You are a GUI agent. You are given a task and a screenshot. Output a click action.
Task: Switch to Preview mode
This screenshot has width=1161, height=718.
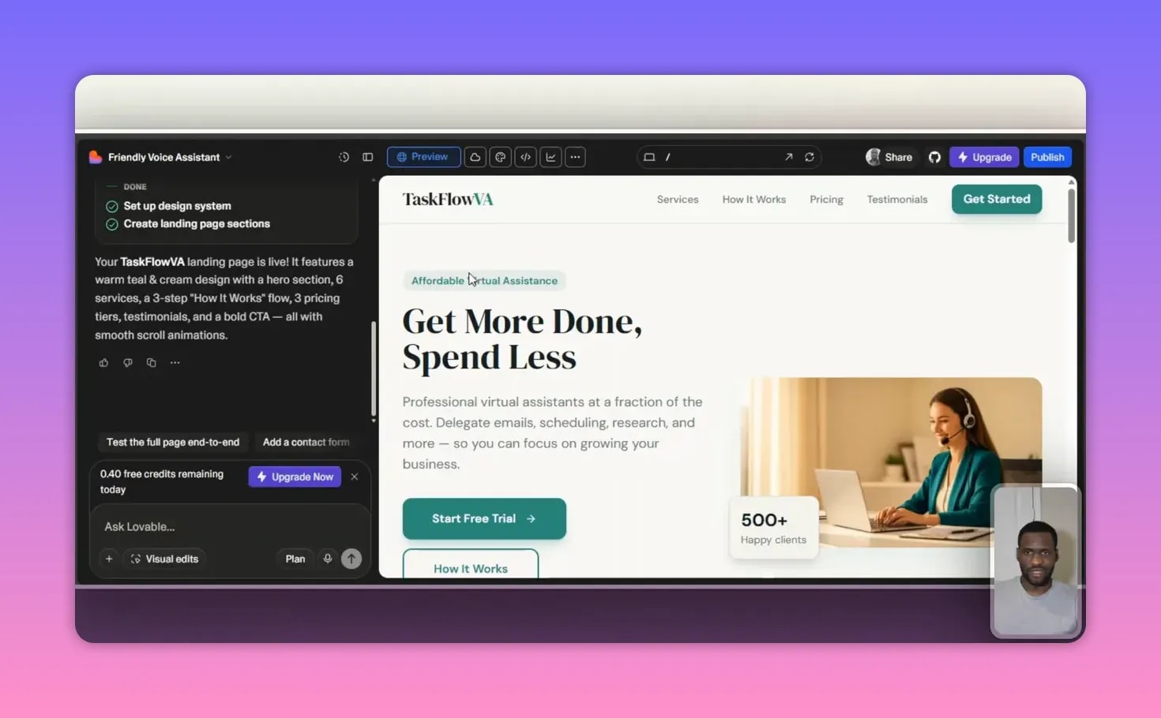(x=423, y=157)
